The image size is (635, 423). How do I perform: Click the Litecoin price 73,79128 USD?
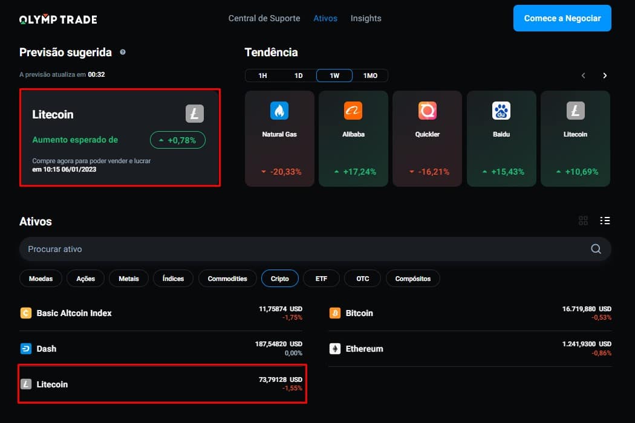coord(281,379)
